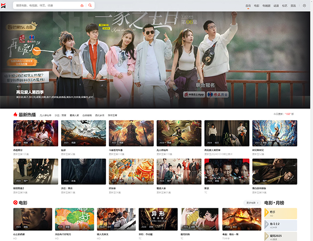
Task: Click the rank 2 badge beside 角斗士2
Action: pyautogui.click(x=267, y=225)
